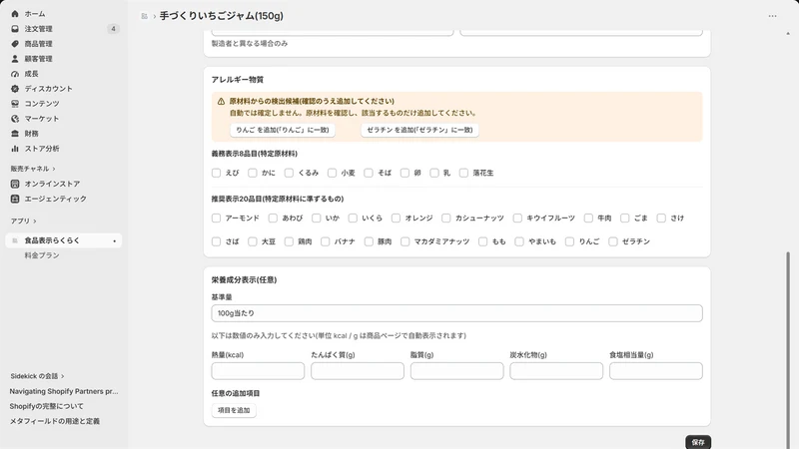Click the online store icon
This screenshot has width=799, height=449.
point(15,184)
